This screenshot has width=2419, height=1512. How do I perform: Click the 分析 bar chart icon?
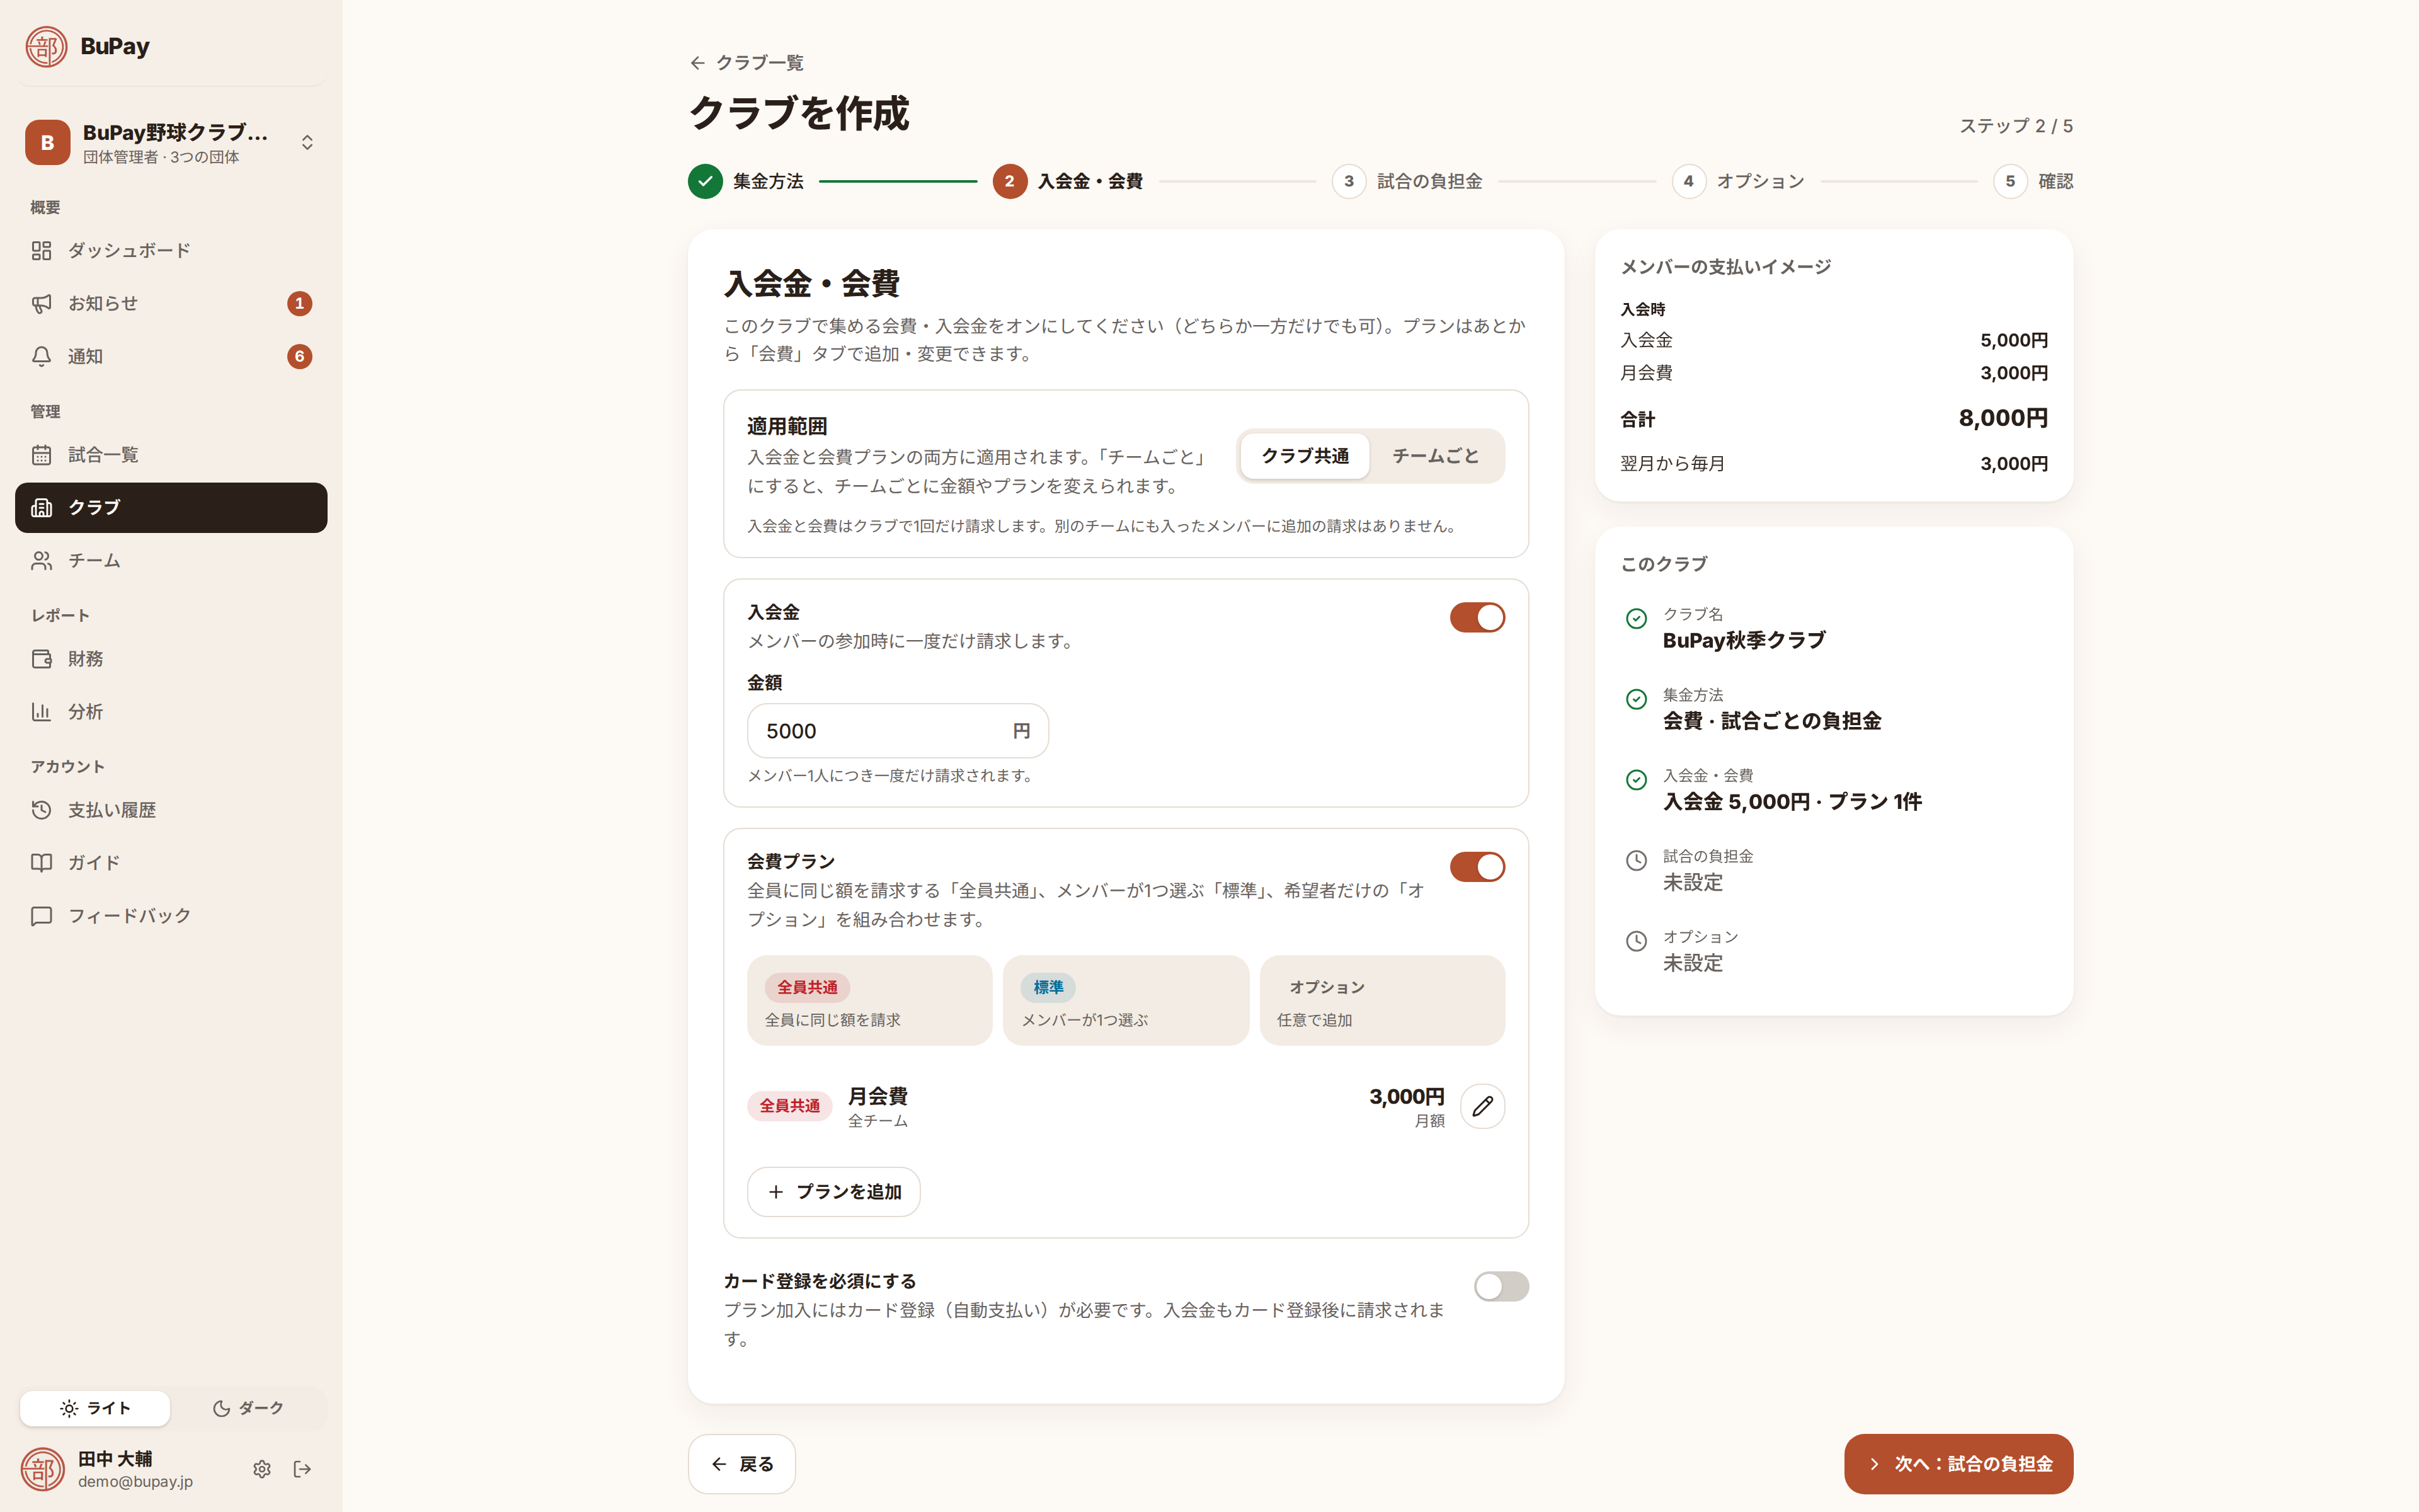coord(41,712)
